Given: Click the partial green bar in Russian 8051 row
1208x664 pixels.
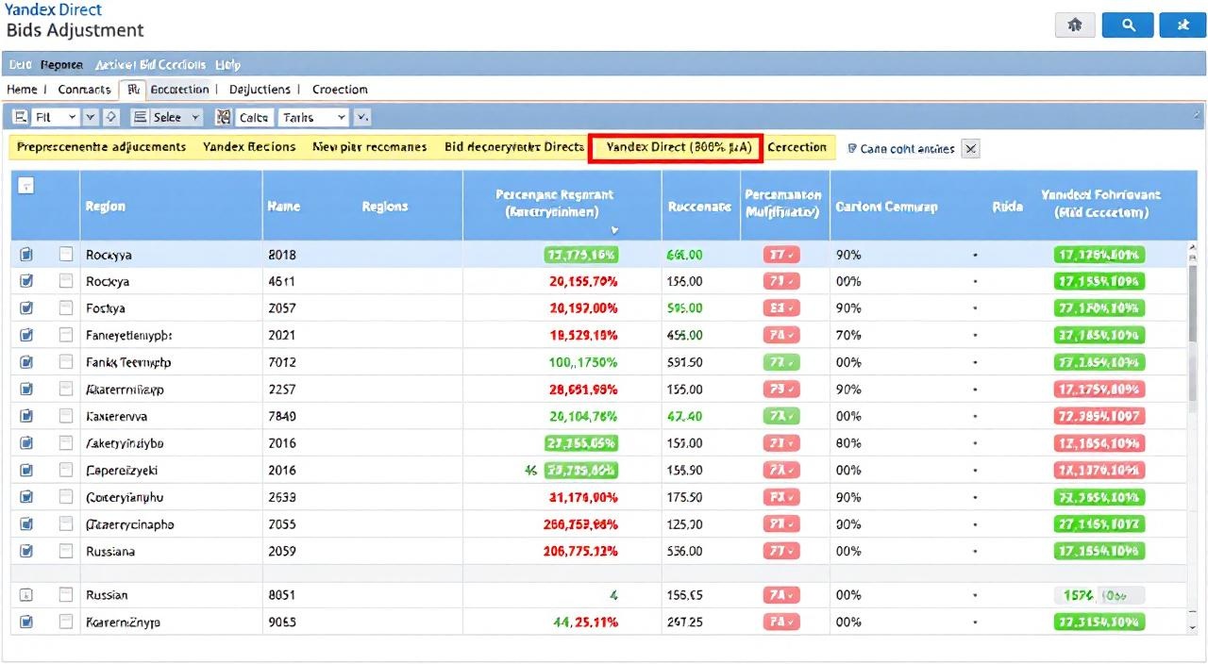Looking at the screenshot, I should [x=1099, y=595].
